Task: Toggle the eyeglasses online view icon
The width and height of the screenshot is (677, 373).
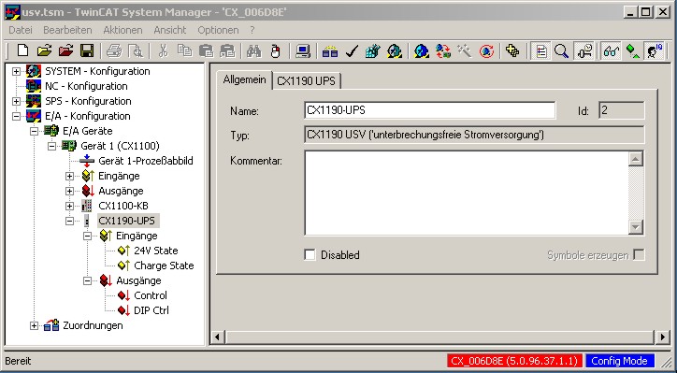Action: click(611, 50)
